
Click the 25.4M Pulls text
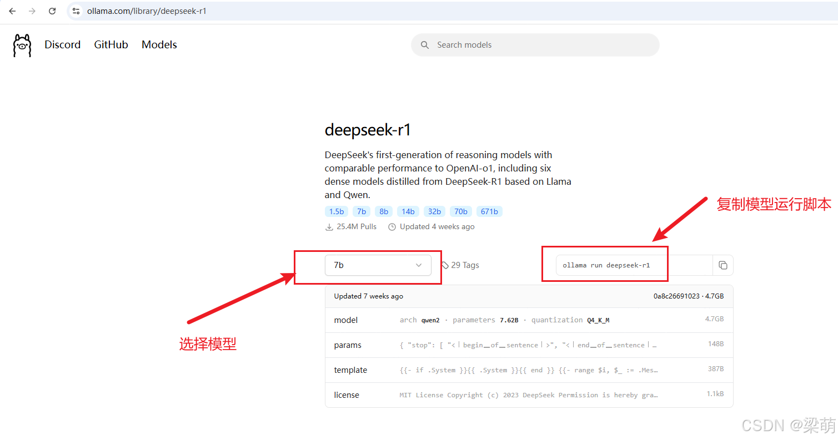357,227
